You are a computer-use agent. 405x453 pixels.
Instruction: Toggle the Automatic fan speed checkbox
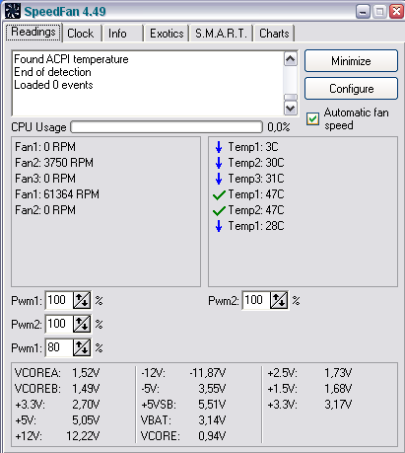pos(312,118)
